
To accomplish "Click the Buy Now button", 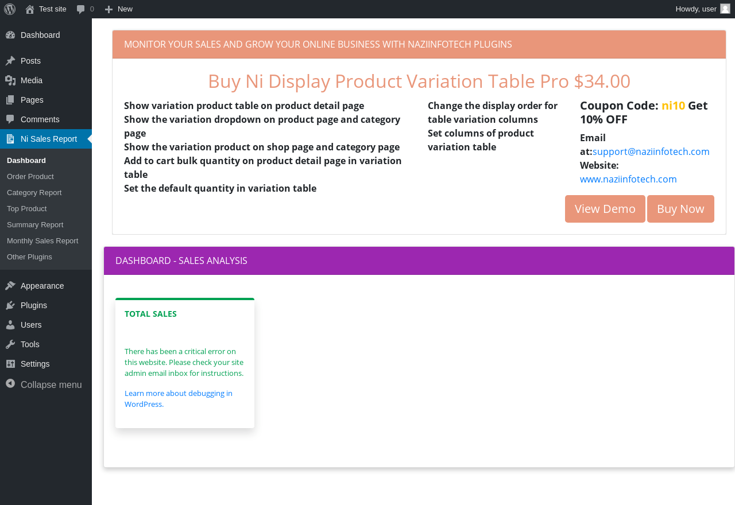I will pos(680,209).
